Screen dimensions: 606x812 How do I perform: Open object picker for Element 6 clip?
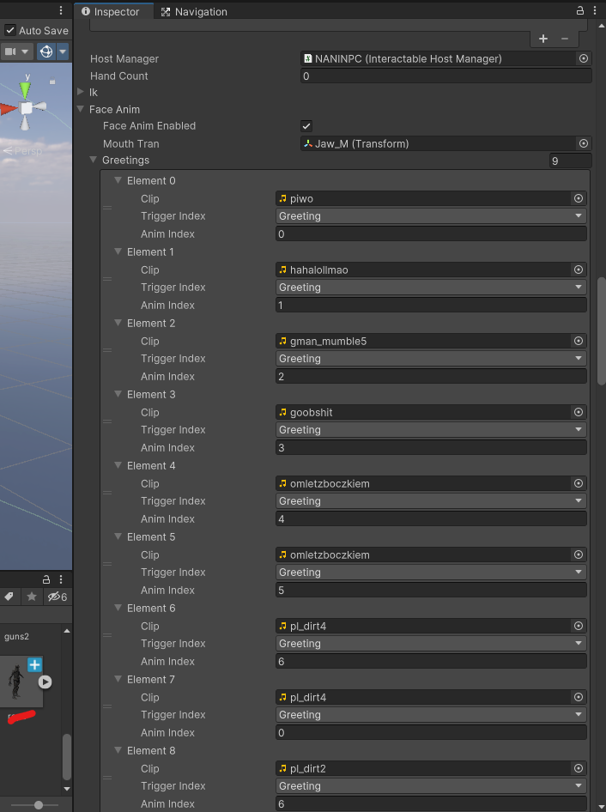pos(578,626)
